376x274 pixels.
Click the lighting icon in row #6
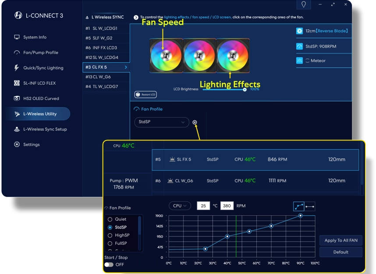point(170,181)
